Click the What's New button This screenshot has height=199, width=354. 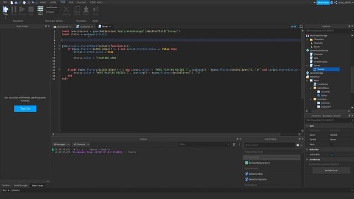coord(323,2)
